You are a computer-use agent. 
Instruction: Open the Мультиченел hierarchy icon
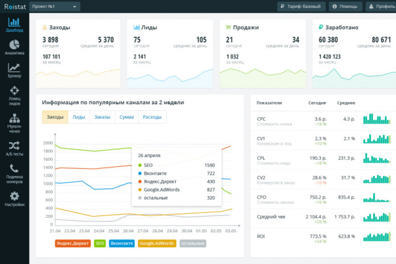(14, 118)
